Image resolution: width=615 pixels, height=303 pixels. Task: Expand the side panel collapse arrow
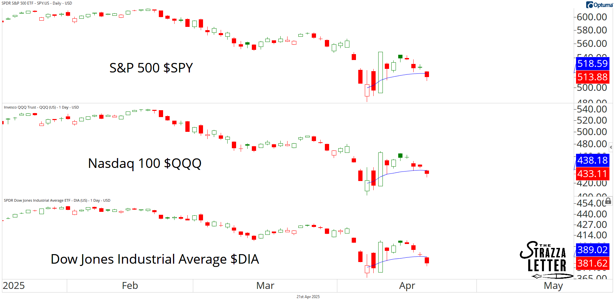click(x=611, y=147)
